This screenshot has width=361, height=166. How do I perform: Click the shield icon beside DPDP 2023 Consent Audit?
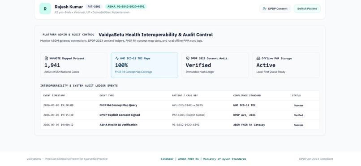click(x=188, y=58)
